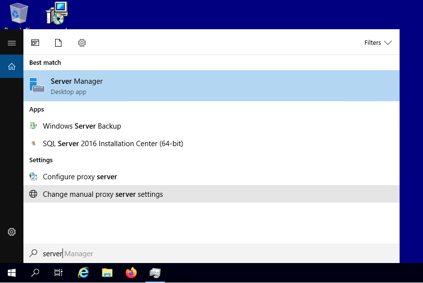The width and height of the screenshot is (423, 283).
Task: Filter results by Apps icon
Action: tap(35, 43)
